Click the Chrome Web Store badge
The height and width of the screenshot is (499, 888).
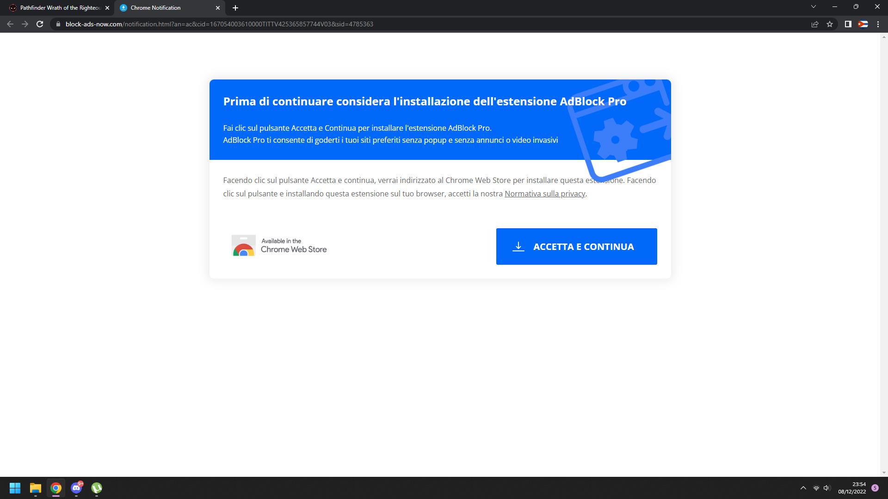click(279, 245)
